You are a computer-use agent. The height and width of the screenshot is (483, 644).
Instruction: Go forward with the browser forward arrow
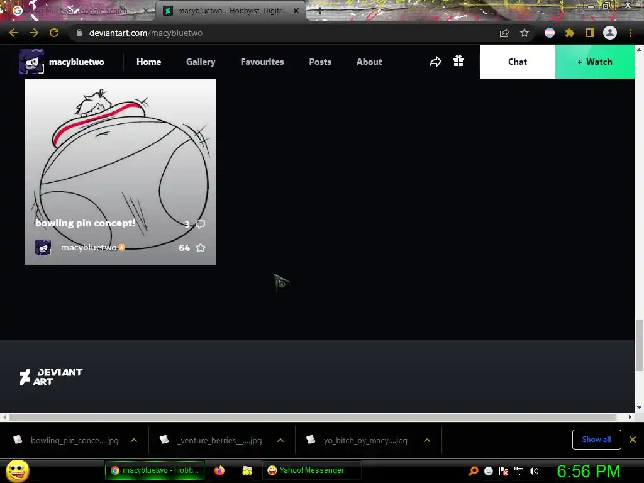34,33
